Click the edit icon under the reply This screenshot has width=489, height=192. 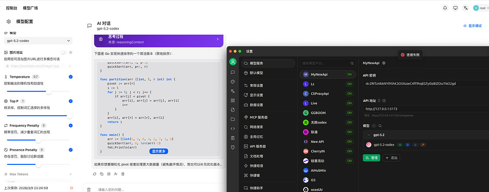109,174
